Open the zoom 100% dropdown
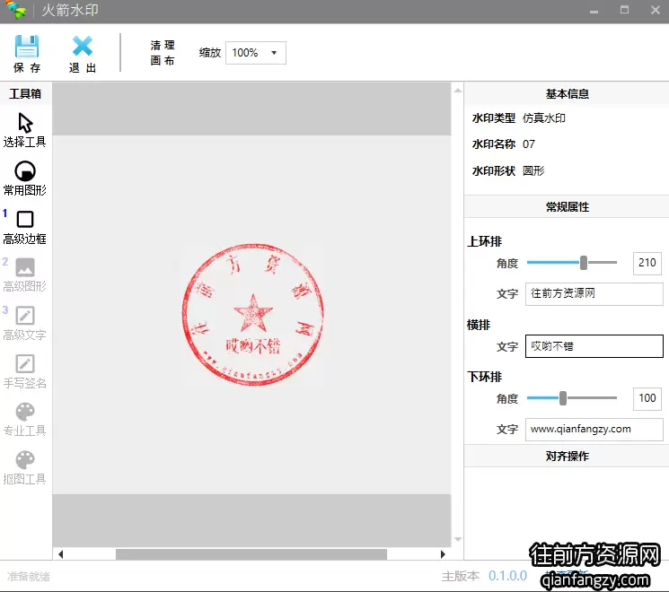This screenshot has height=592, width=669. pos(256,53)
